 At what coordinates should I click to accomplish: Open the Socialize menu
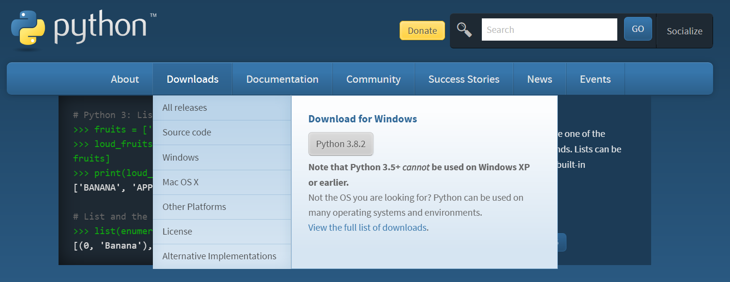(x=684, y=31)
